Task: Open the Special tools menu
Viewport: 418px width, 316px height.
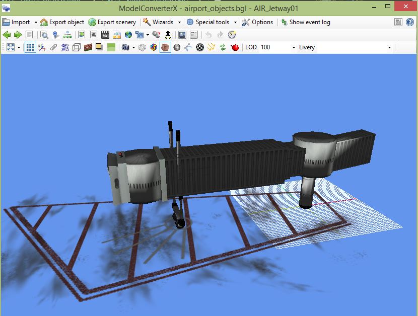Action: (212, 22)
